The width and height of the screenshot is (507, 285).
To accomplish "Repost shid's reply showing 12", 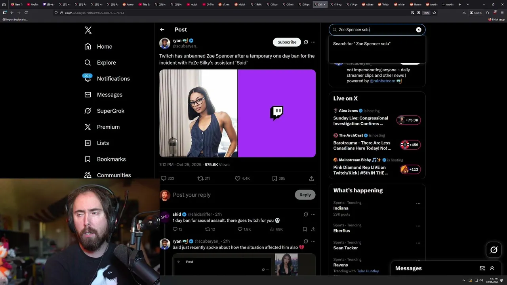I will click(210, 229).
